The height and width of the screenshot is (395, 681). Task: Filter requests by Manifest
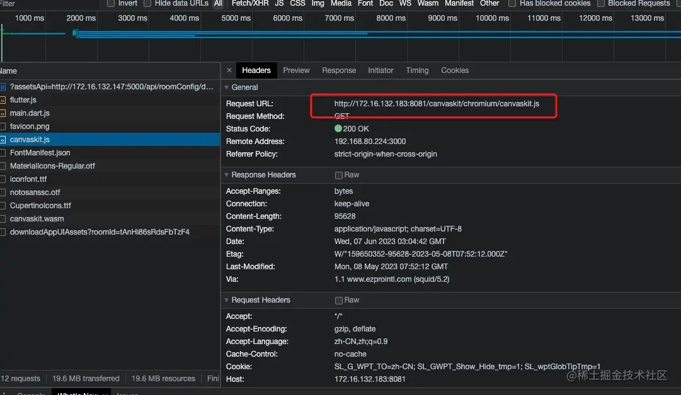pyautogui.click(x=459, y=4)
